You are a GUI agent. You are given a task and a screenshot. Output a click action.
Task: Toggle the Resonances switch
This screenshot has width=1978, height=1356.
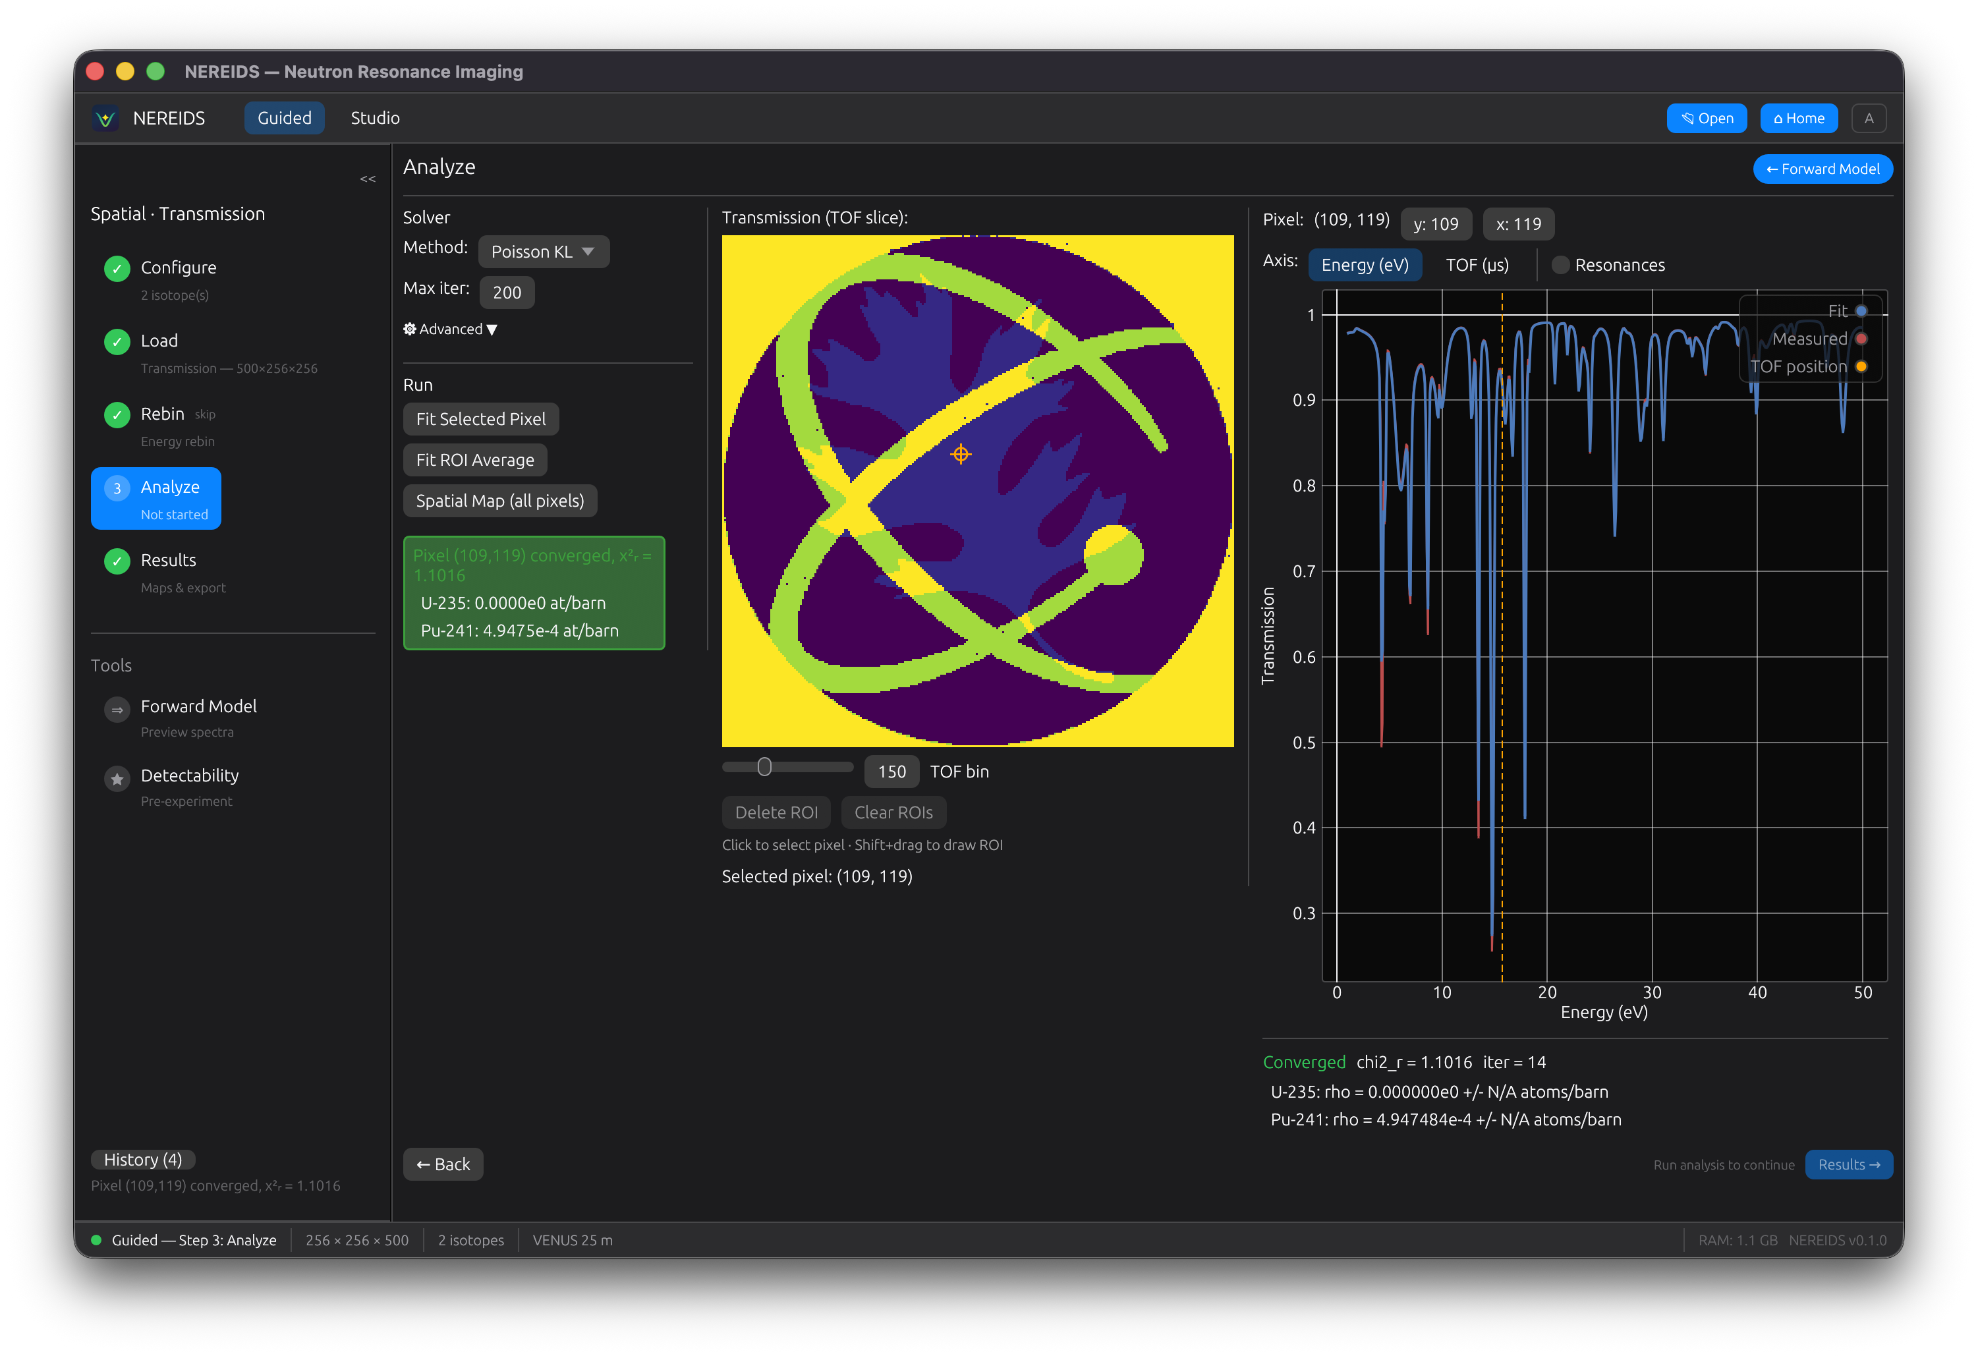click(x=1560, y=265)
